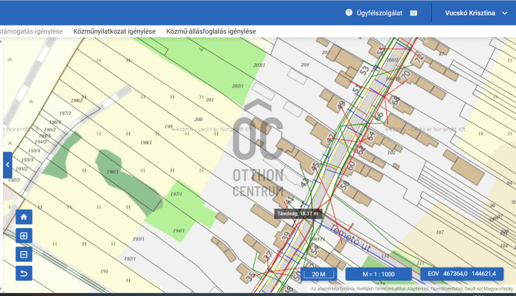Open Közmű-állásfoglalás igénylése menu item
Screen dimensions: 516x296
click(211, 31)
